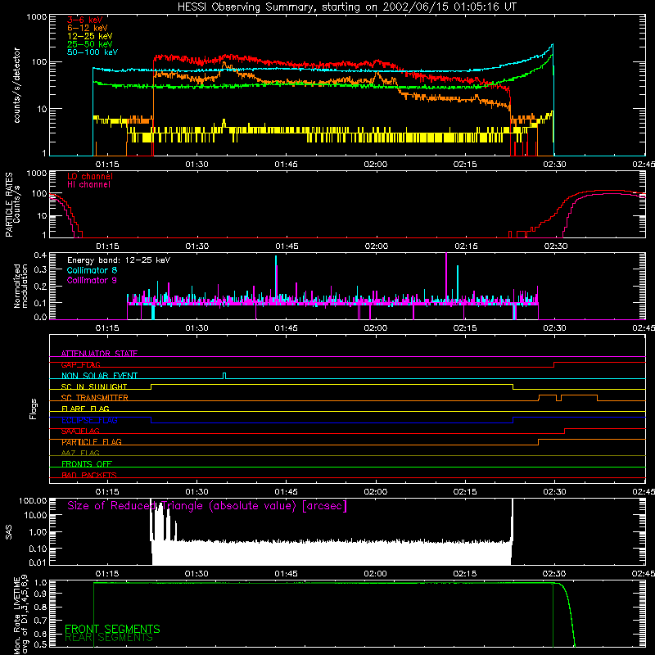Click the 0.4 tick on the modulation axis
The width and height of the screenshot is (655, 655).
(x=40, y=255)
